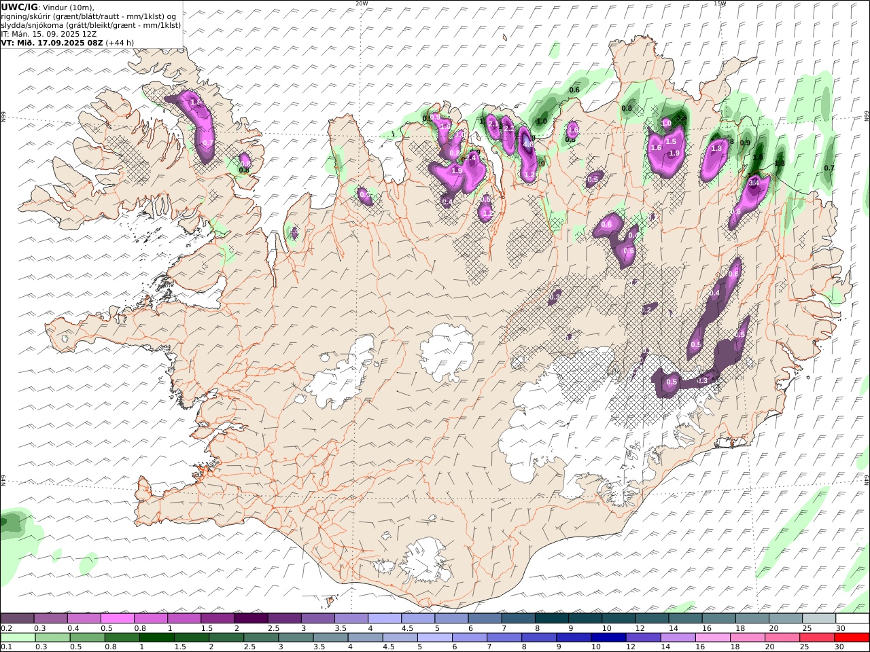The image size is (870, 652).
Task: Click the '2.2' value on the map
Action: 508,128
